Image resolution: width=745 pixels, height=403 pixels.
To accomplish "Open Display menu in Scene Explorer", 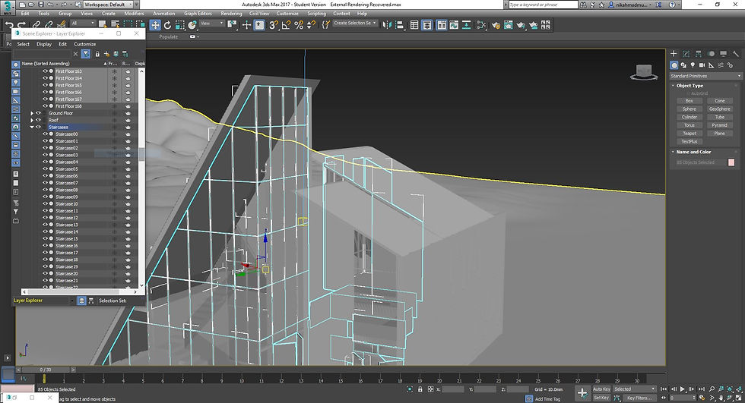I will pyautogui.click(x=44, y=44).
